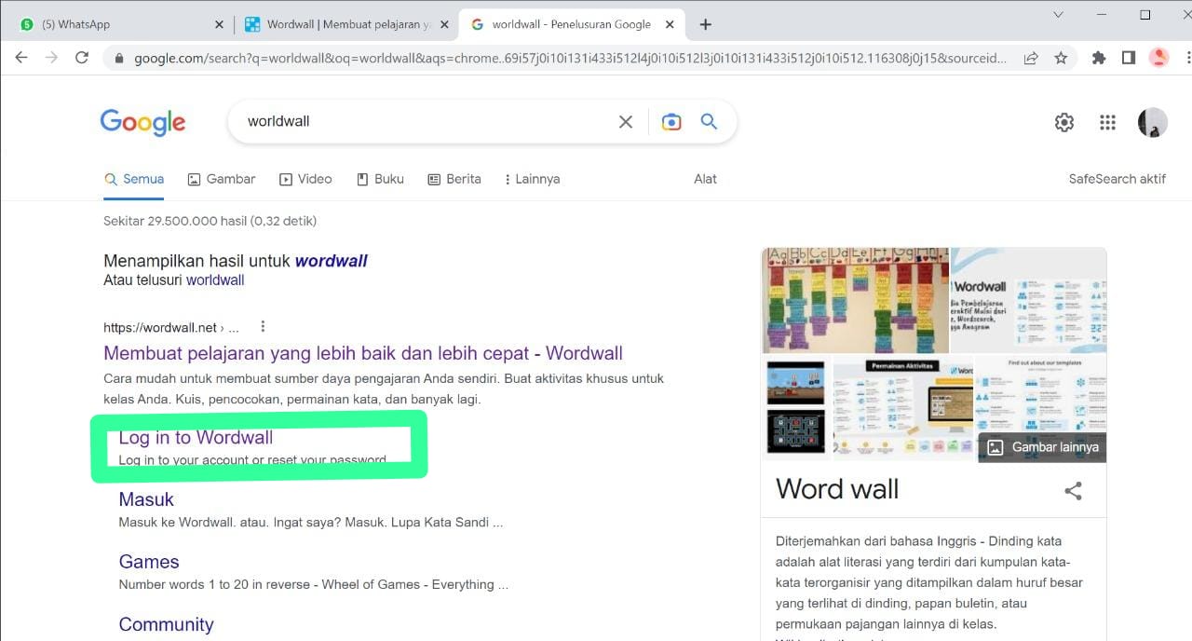This screenshot has width=1192, height=641.
Task: Click the address bar URL
Action: coord(570,58)
